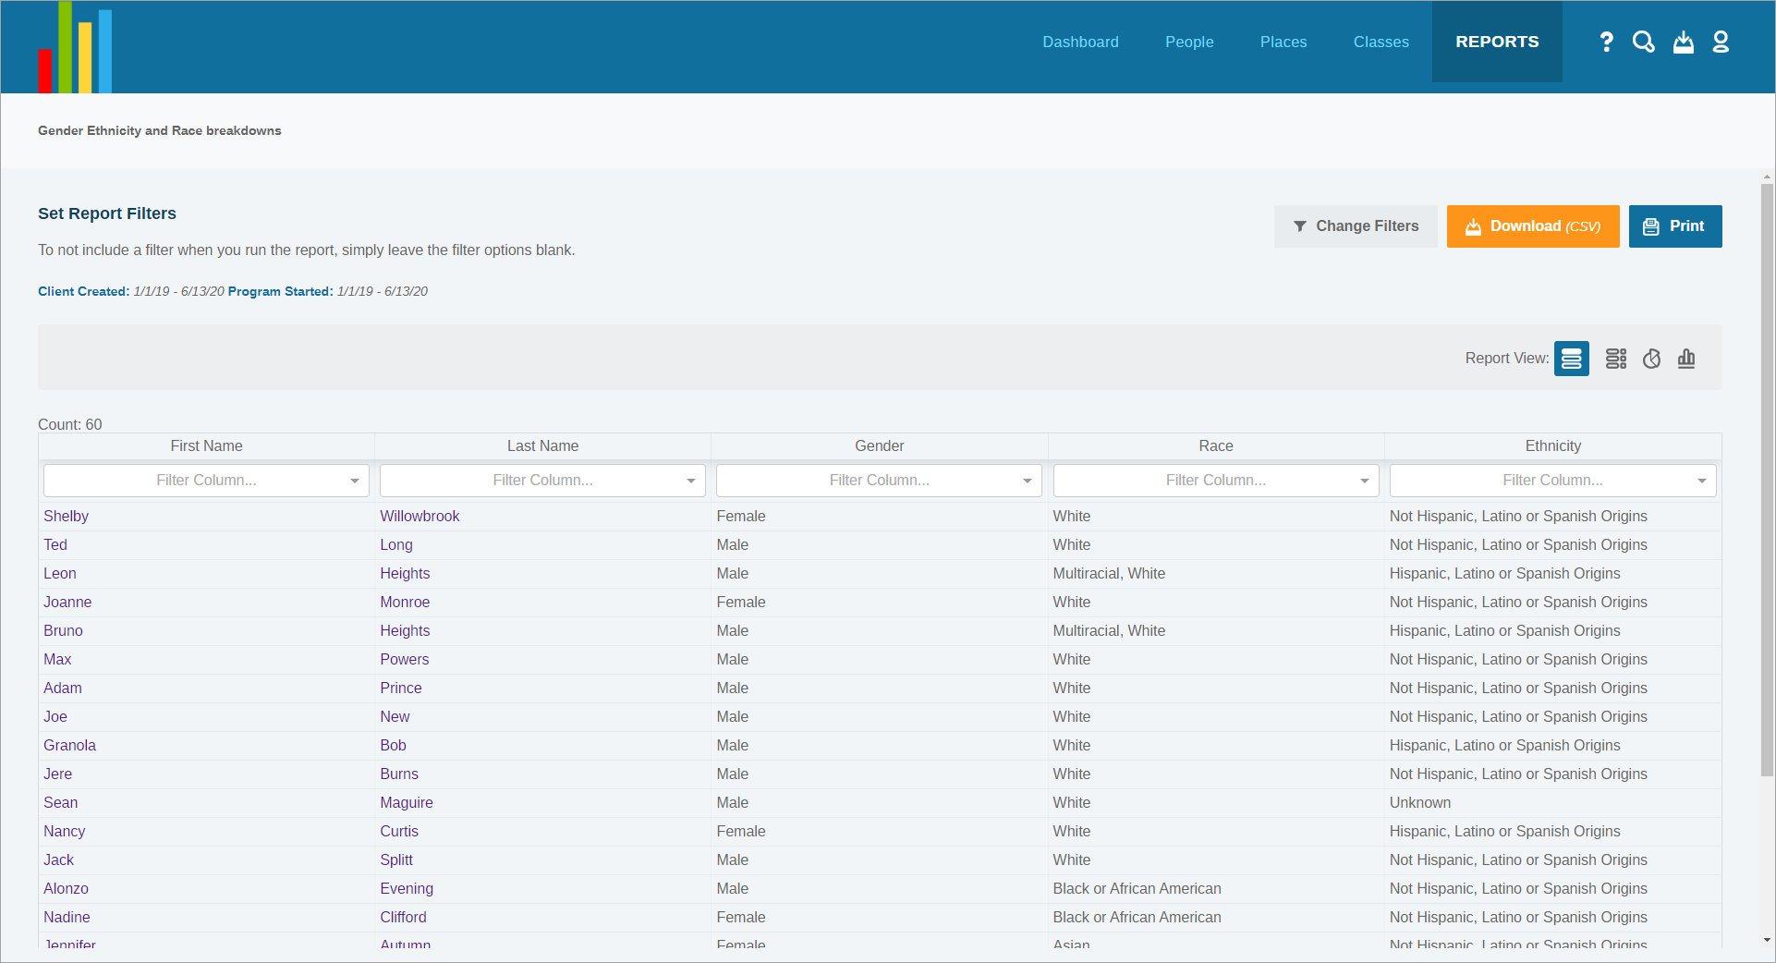Click the Race filter column field
The width and height of the screenshot is (1776, 963).
coord(1216,481)
